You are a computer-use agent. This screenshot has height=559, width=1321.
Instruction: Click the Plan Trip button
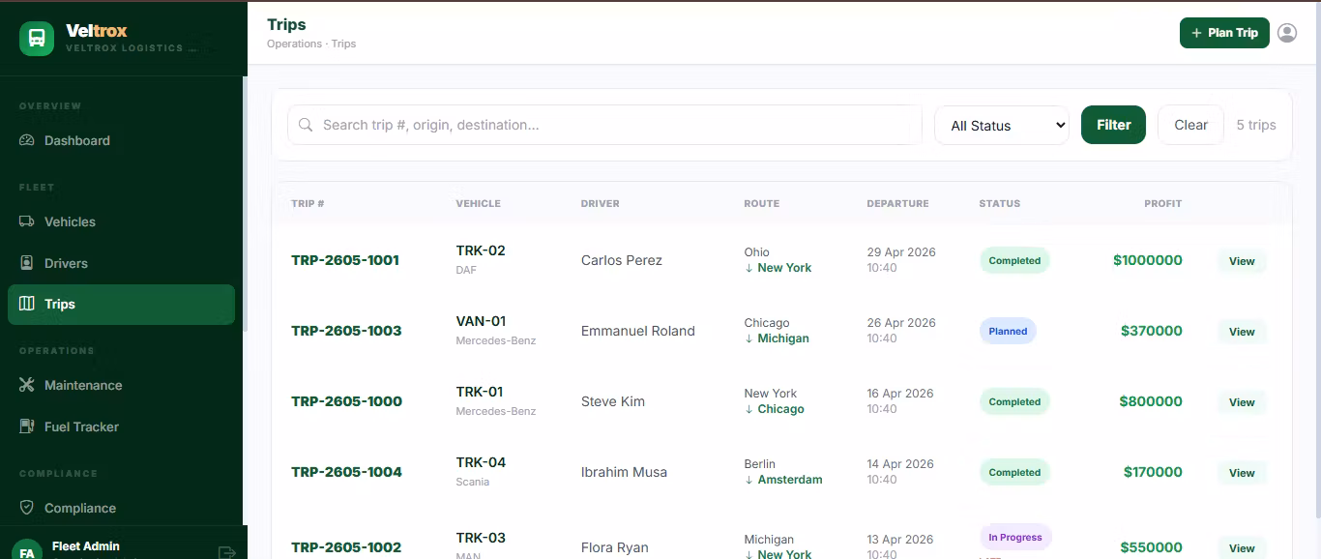pyautogui.click(x=1224, y=33)
